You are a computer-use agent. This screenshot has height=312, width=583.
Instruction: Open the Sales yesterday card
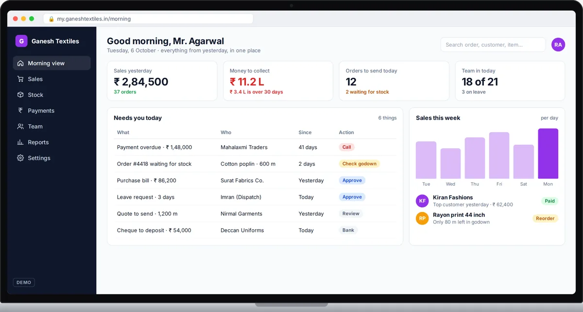162,81
